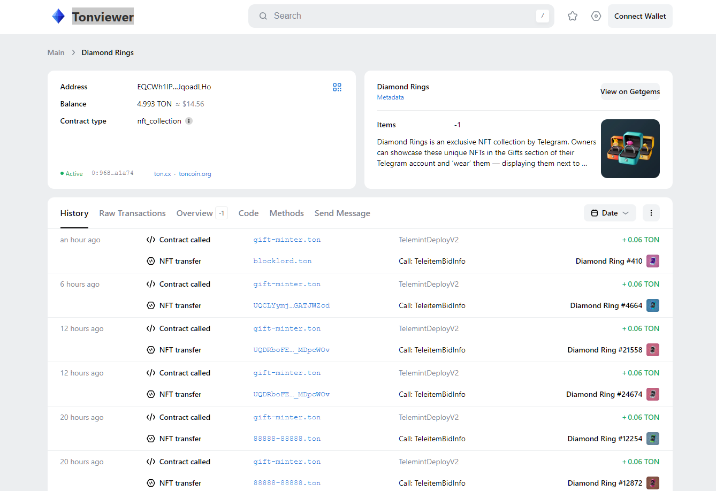Click the collection description text
Screen dimensions: 716x491
click(x=486, y=152)
